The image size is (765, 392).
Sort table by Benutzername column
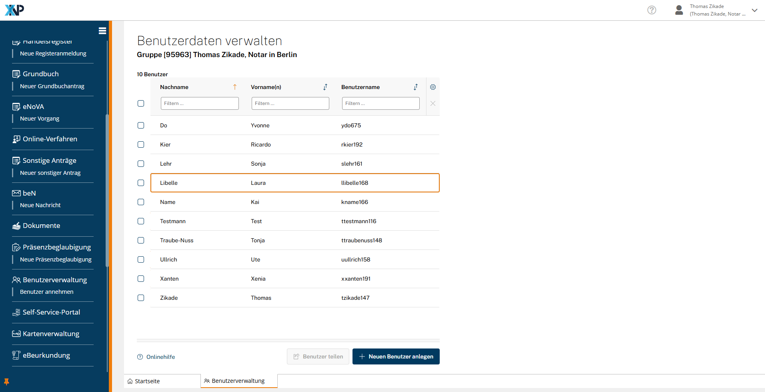coord(416,87)
